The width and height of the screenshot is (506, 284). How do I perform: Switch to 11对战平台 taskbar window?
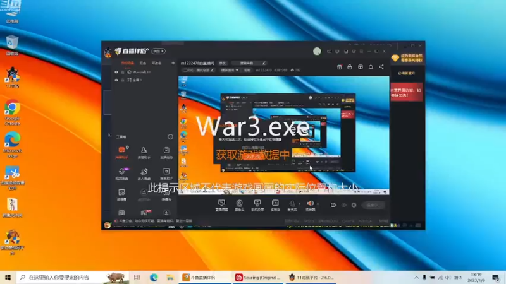pos(311,277)
